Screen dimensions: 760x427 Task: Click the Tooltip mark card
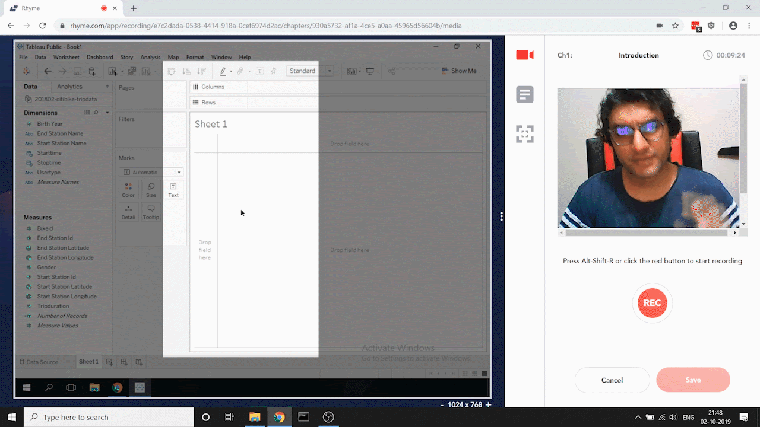click(x=151, y=212)
